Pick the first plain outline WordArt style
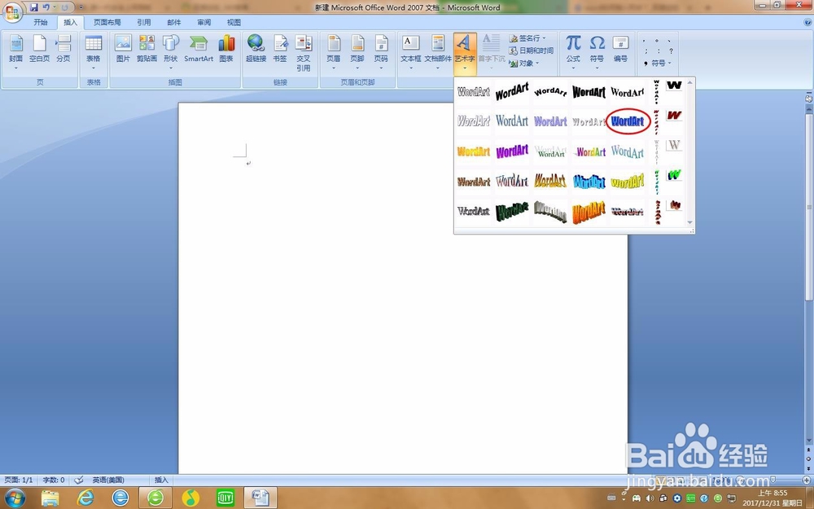The width and height of the screenshot is (814, 509). 474,92
